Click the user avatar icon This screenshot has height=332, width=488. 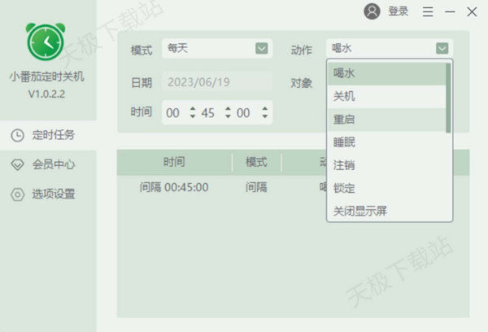[x=372, y=11]
